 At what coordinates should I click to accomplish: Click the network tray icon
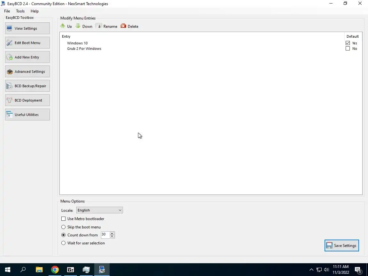[x=319, y=270]
